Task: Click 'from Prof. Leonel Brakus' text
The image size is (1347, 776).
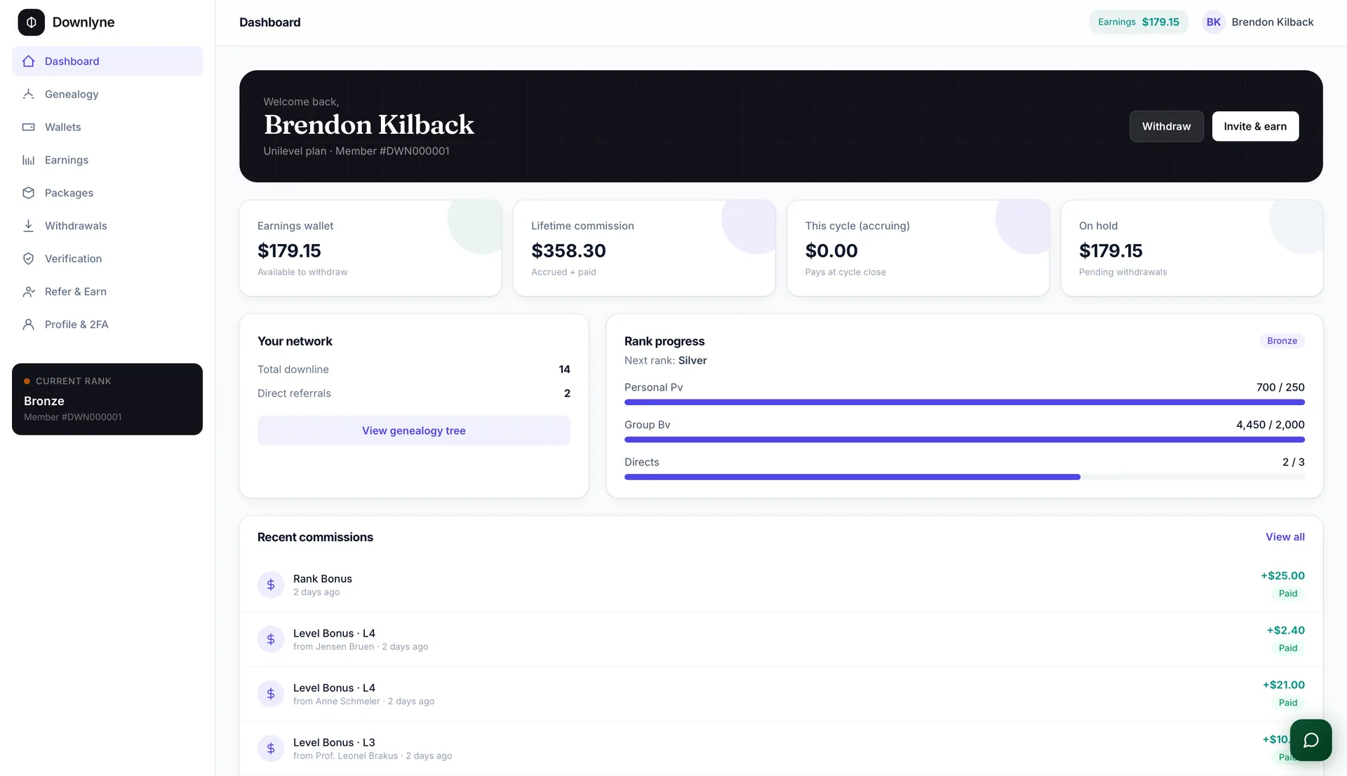Action: 345,756
